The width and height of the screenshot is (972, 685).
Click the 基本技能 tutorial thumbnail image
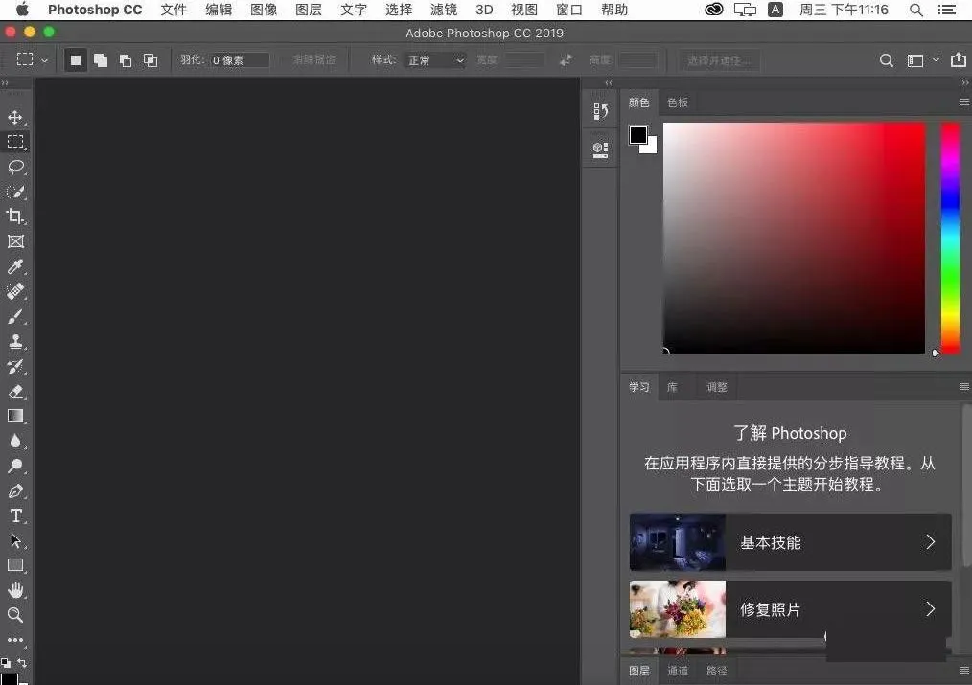pos(678,542)
